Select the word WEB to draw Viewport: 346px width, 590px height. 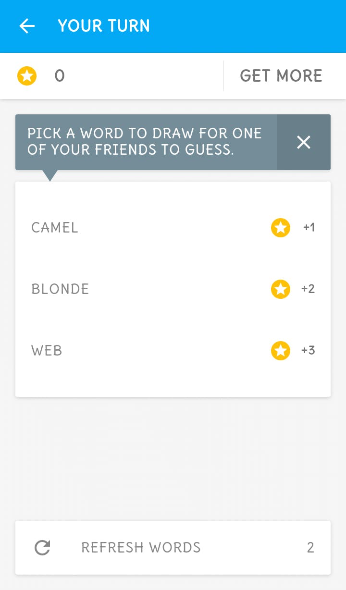47,351
